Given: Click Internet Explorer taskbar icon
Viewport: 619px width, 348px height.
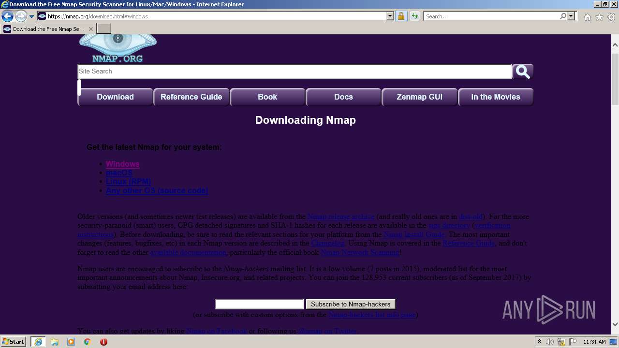Looking at the screenshot, I should tap(38, 342).
